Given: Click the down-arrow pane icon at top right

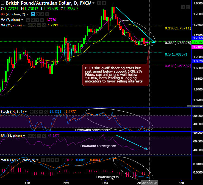Looking at the screenshot, I should click(183, 7).
